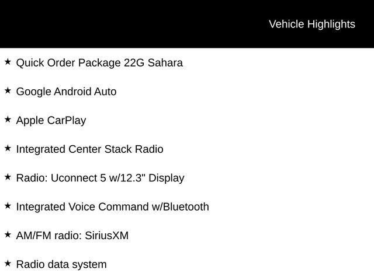The image size is (374, 280).
Task: Select the star beside Radio data system
Action: pos(8,264)
